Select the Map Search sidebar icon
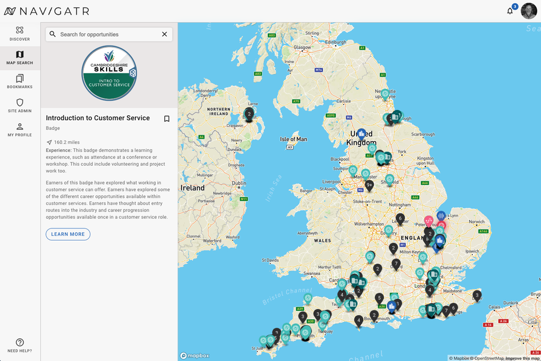The height and width of the screenshot is (361, 541). coord(19,57)
